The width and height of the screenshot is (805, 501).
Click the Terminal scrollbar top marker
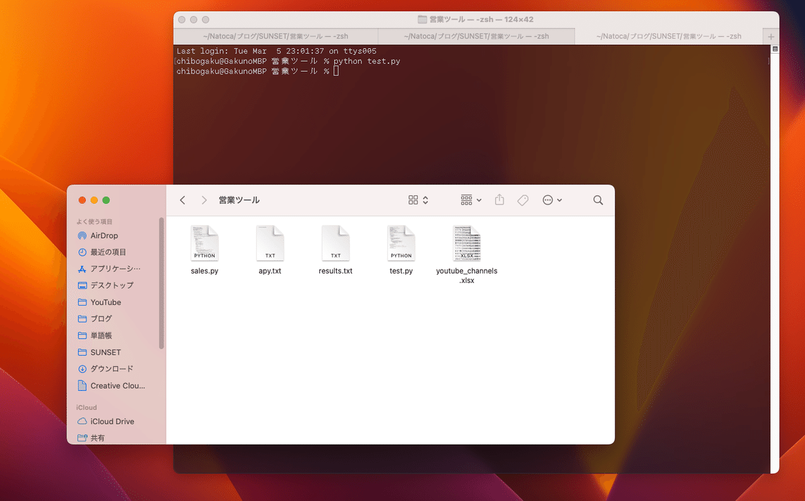pos(775,49)
